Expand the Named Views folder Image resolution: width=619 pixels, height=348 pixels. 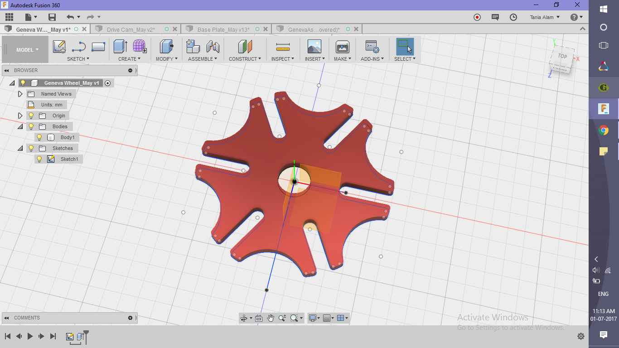click(20, 94)
